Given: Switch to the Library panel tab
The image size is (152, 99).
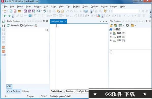Looking at the screenshot, I should pyautogui.click(x=26, y=91).
